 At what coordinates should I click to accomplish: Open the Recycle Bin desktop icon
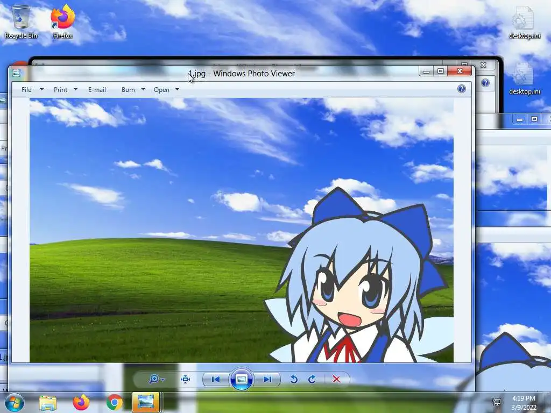pyautogui.click(x=21, y=22)
